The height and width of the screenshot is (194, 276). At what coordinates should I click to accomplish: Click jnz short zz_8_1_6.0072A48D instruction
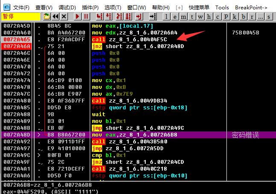click(x=138, y=46)
